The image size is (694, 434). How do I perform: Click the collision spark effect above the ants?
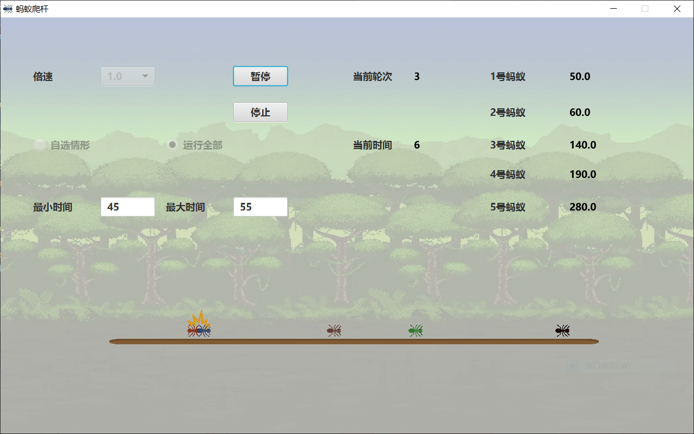[199, 318]
